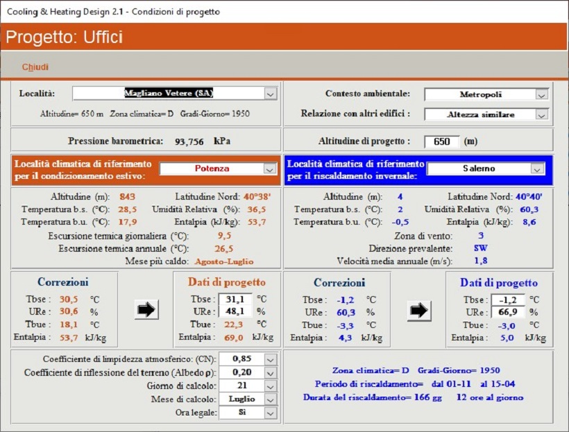Apply winter corrections with black arrow button
Screen dimensions: 569x432
point(419,311)
